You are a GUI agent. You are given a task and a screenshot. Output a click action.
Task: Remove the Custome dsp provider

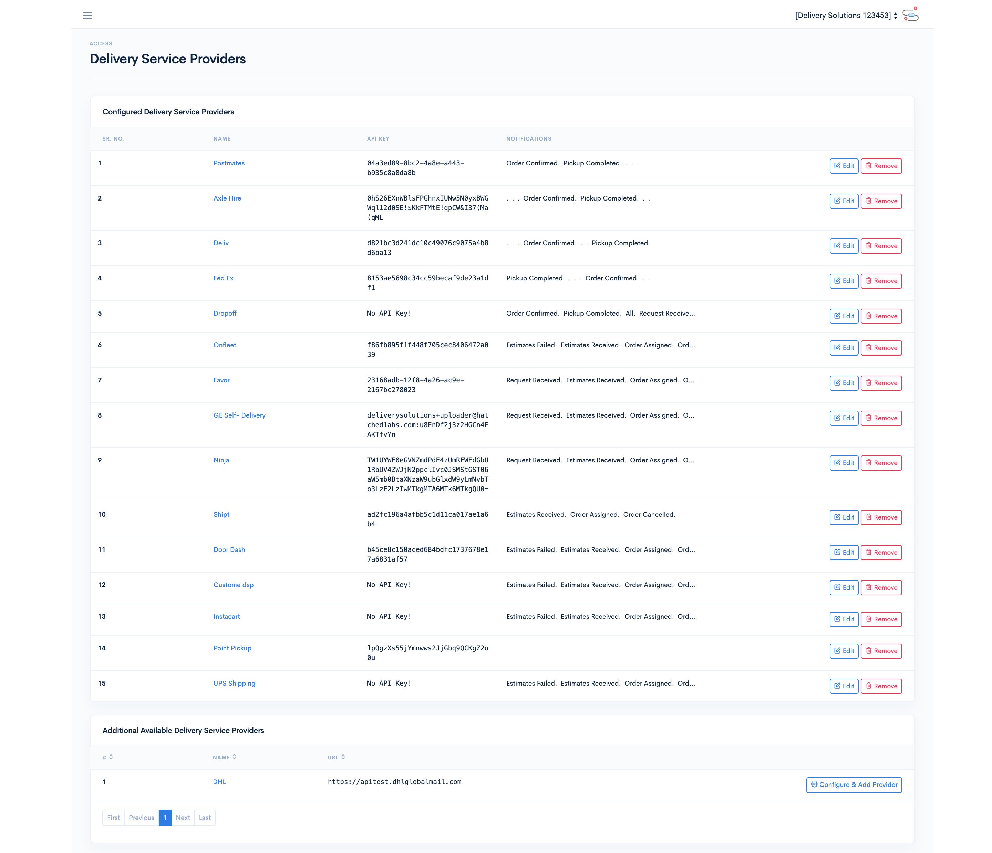click(881, 588)
